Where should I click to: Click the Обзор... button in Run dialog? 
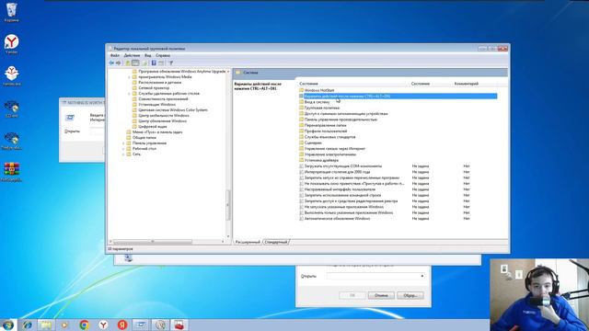pos(410,296)
